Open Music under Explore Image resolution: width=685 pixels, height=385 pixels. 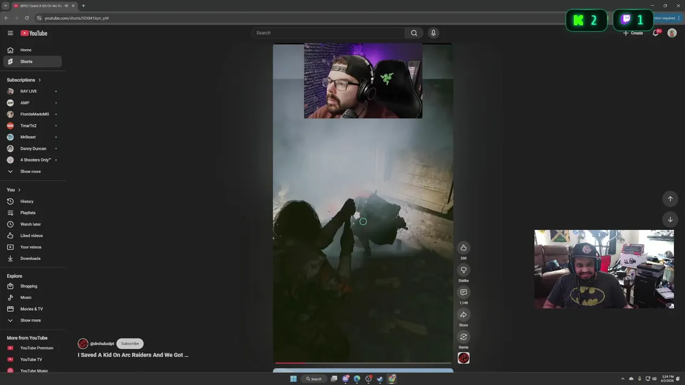click(33, 297)
